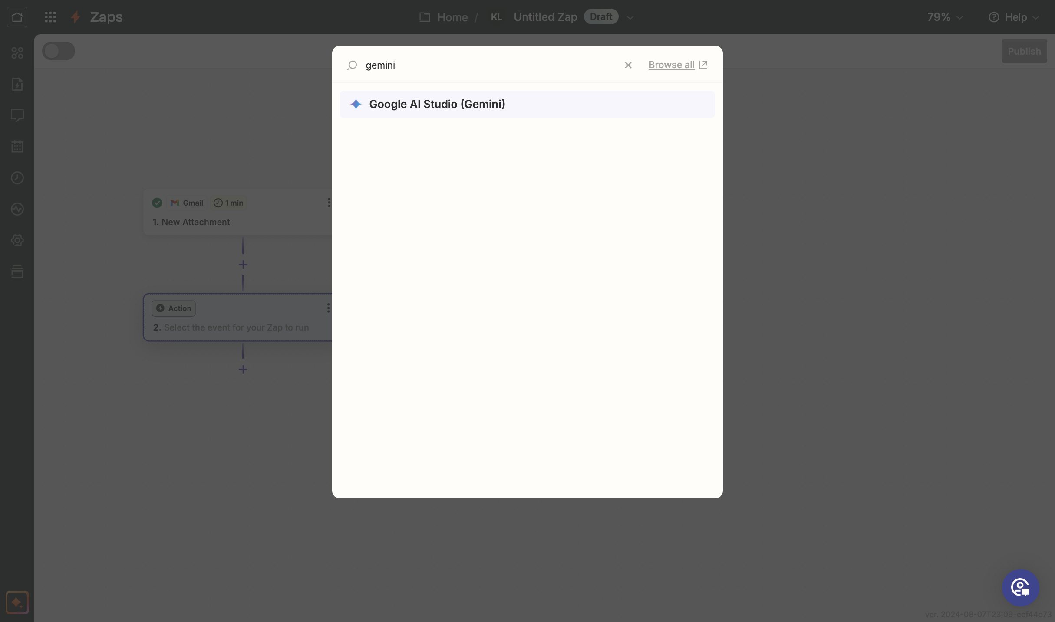Open the history clock icon in sidebar
Image resolution: width=1055 pixels, height=622 pixels.
pyautogui.click(x=17, y=178)
